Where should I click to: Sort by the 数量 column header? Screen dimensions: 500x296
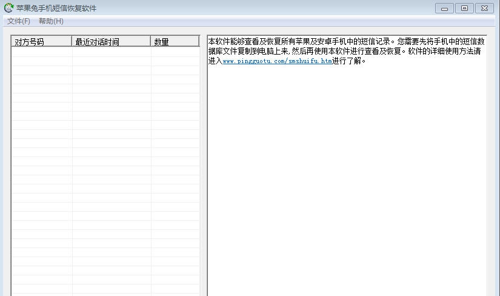tap(175, 41)
